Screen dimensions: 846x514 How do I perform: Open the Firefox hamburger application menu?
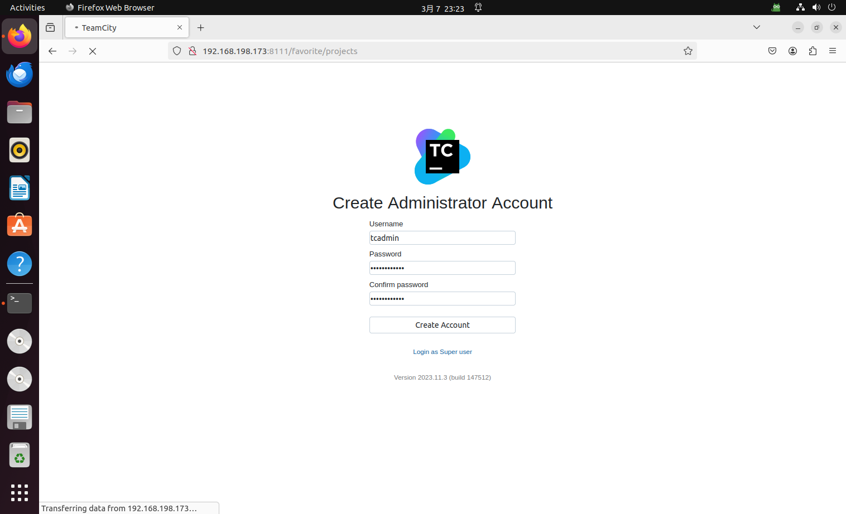(833, 51)
